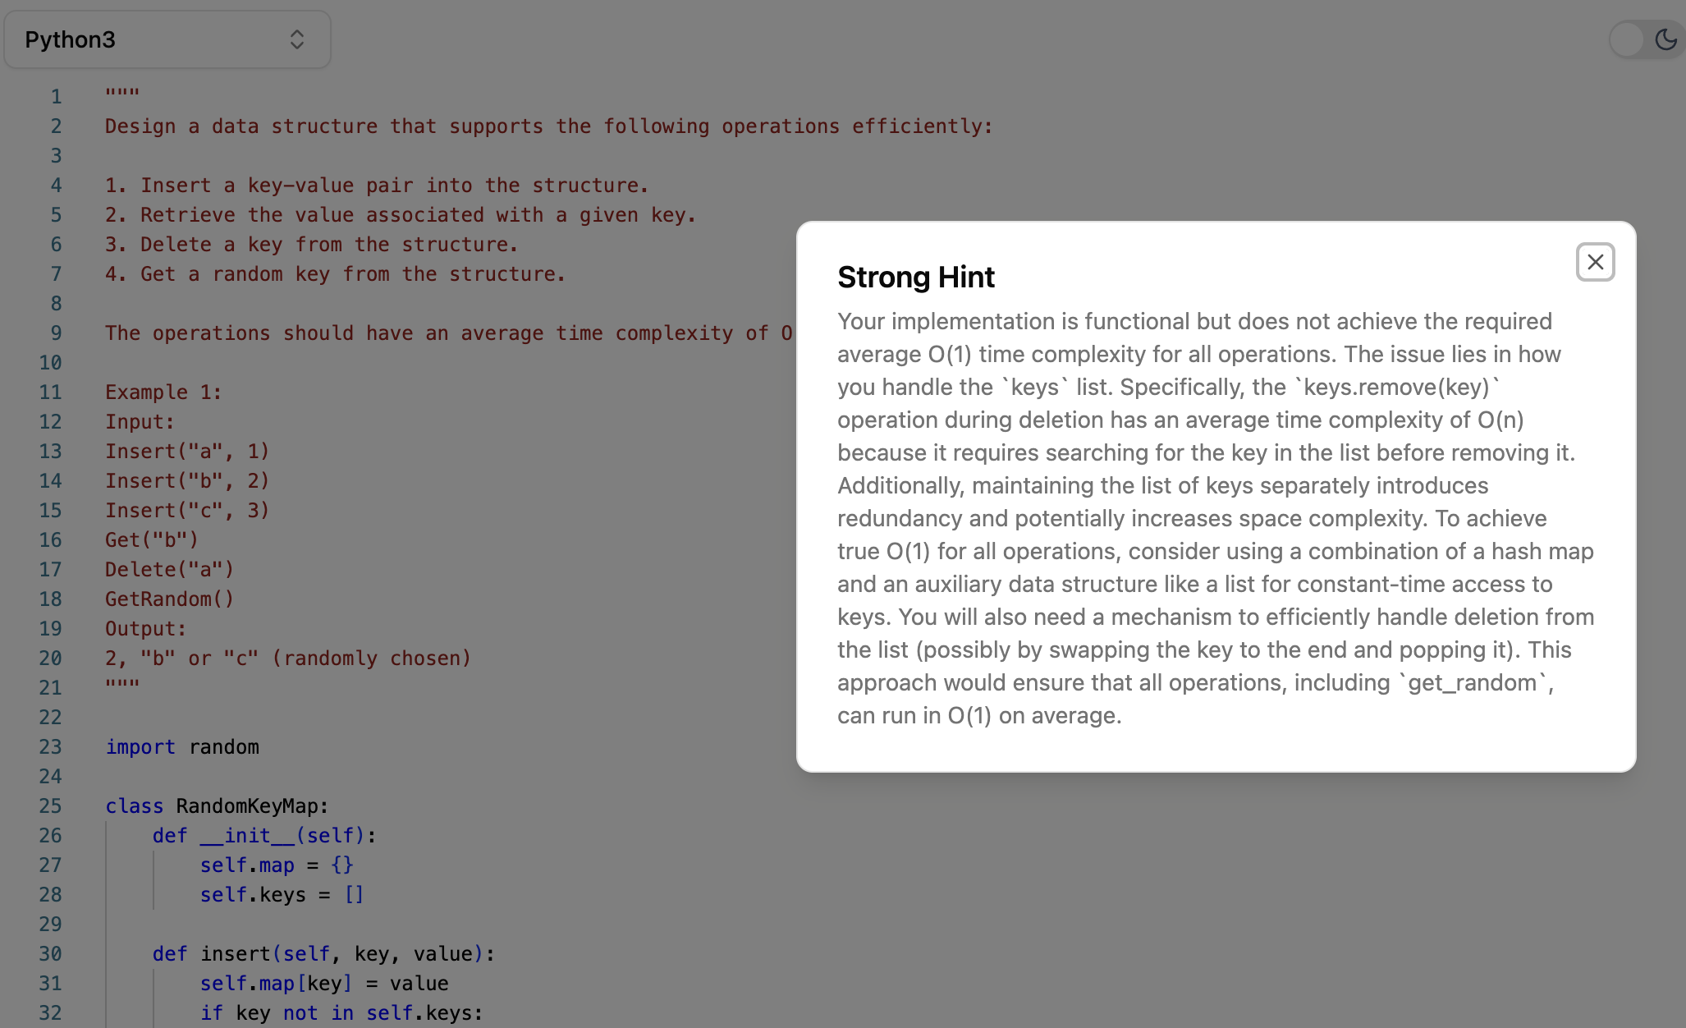Click line number 1 in the gutter
Image resolution: width=1686 pixels, height=1028 pixels.
click(56, 97)
